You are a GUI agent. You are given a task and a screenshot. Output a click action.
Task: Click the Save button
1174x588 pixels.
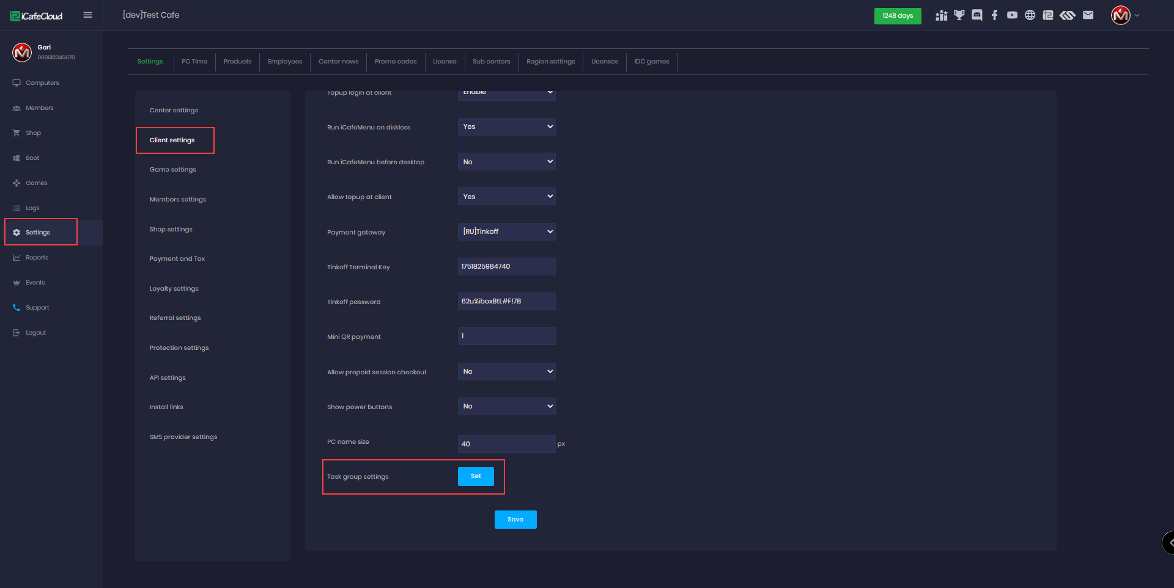point(515,520)
